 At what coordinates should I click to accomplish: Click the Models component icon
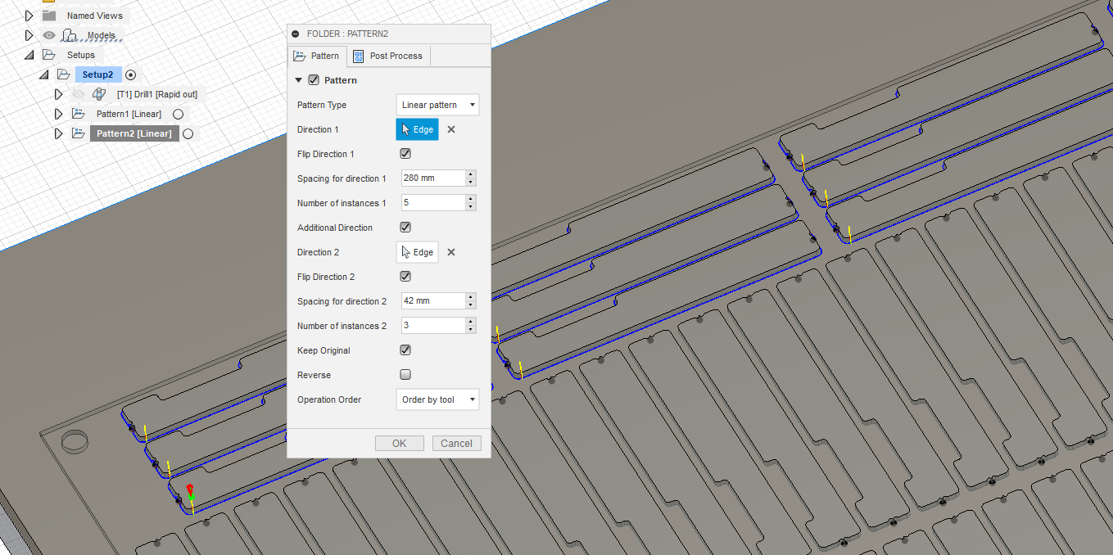[x=70, y=35]
